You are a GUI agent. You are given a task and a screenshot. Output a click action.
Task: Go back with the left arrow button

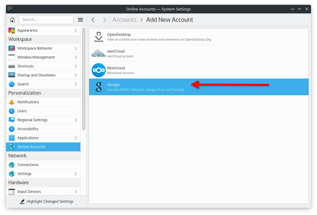pos(93,20)
